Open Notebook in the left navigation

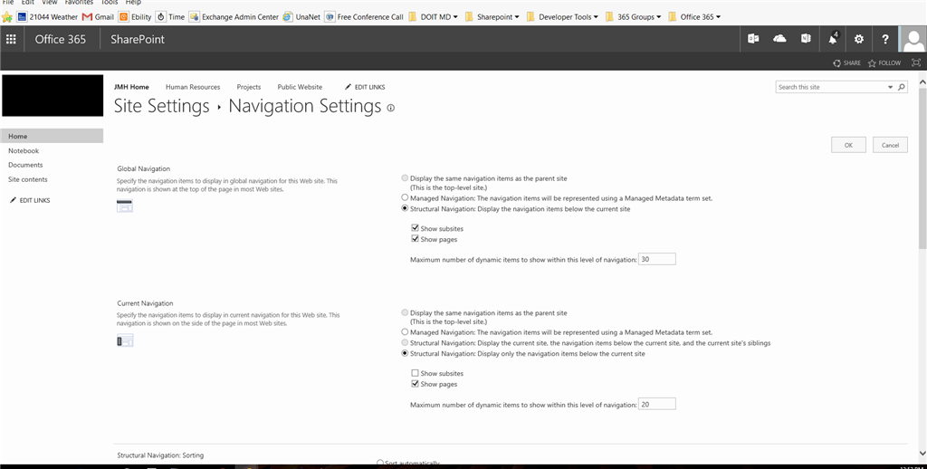pos(24,151)
